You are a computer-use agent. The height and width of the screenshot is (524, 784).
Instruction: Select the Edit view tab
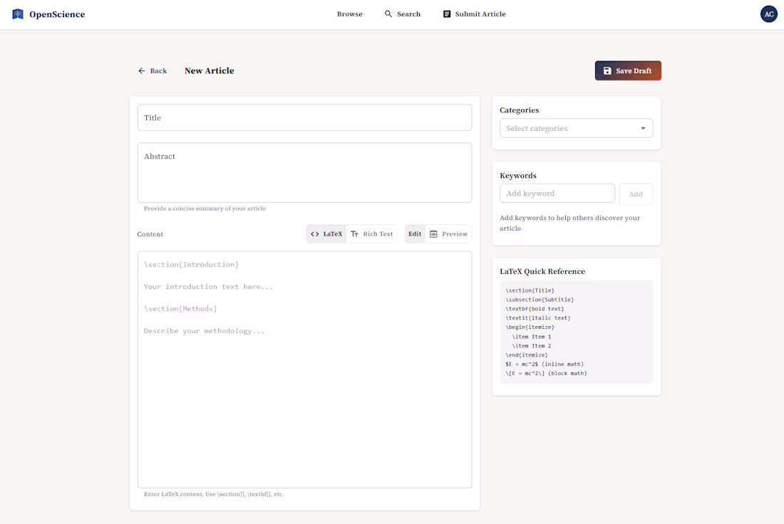click(415, 234)
